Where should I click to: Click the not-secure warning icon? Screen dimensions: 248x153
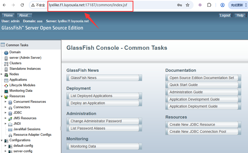coord(33,5)
